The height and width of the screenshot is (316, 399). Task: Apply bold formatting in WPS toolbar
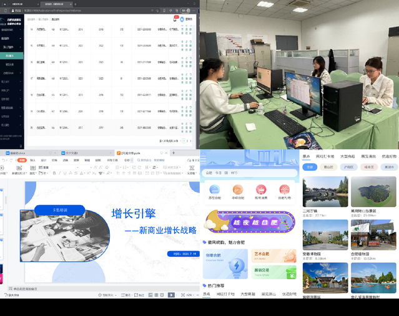[54, 173]
